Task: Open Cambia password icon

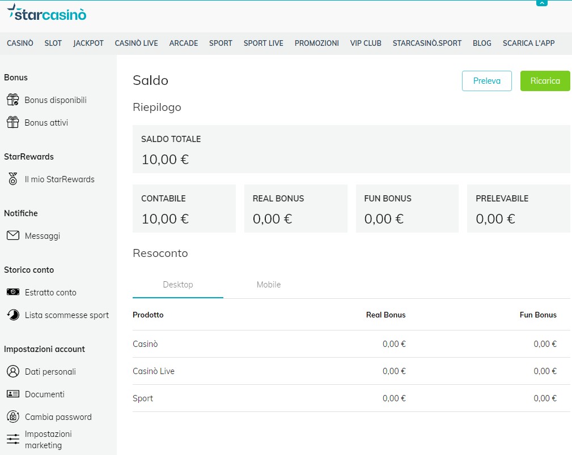Action: (x=13, y=417)
